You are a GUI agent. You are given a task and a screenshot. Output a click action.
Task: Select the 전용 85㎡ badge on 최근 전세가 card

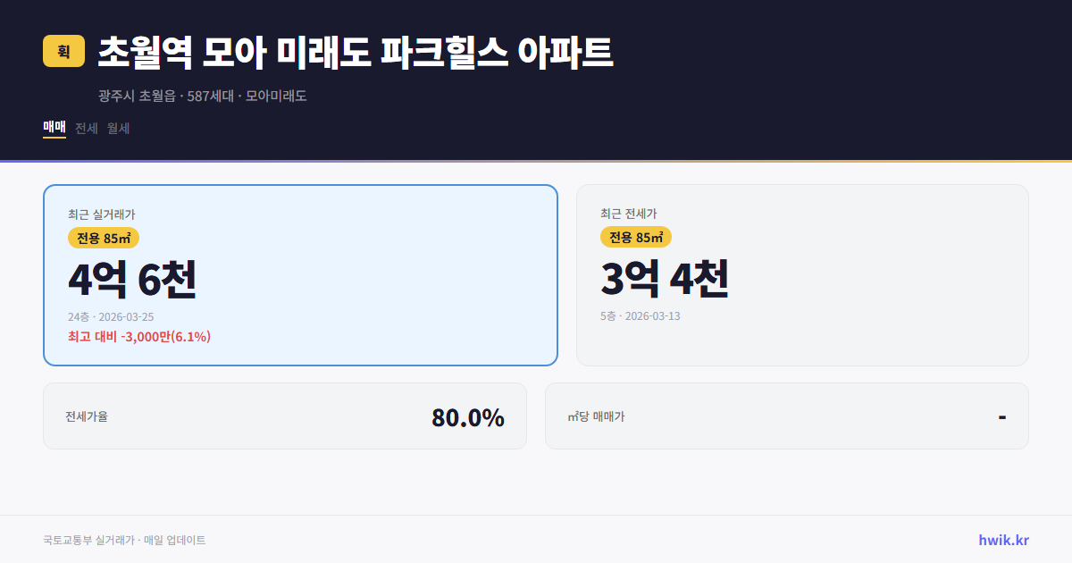tap(636, 237)
